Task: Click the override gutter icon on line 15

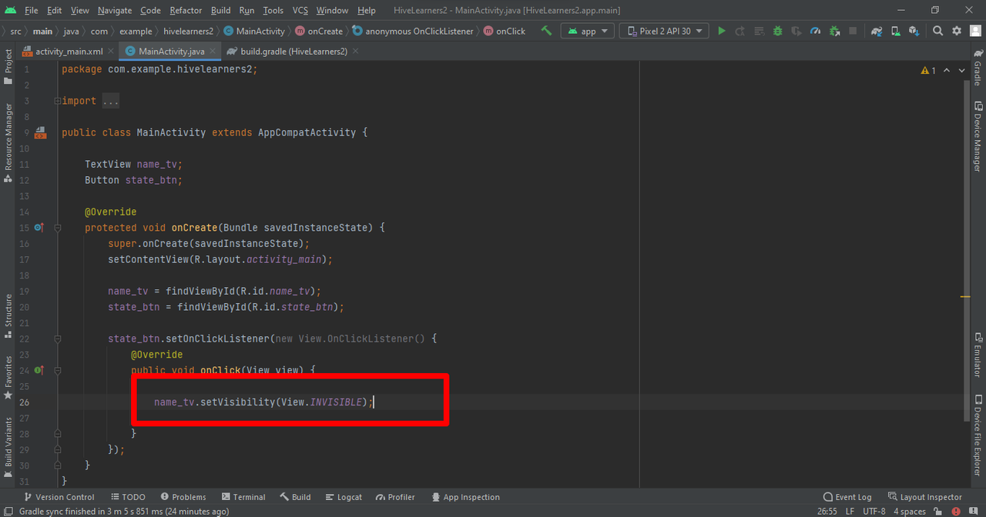Action: (39, 228)
